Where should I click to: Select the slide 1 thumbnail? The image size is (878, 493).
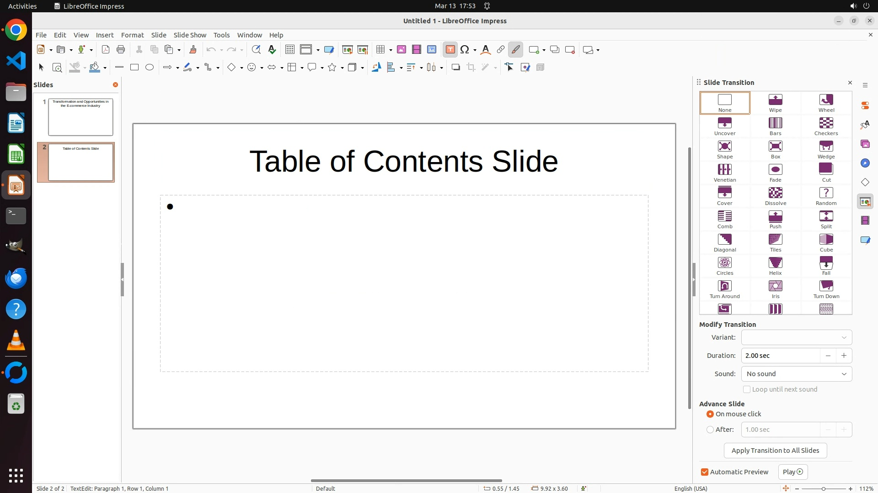click(x=80, y=117)
